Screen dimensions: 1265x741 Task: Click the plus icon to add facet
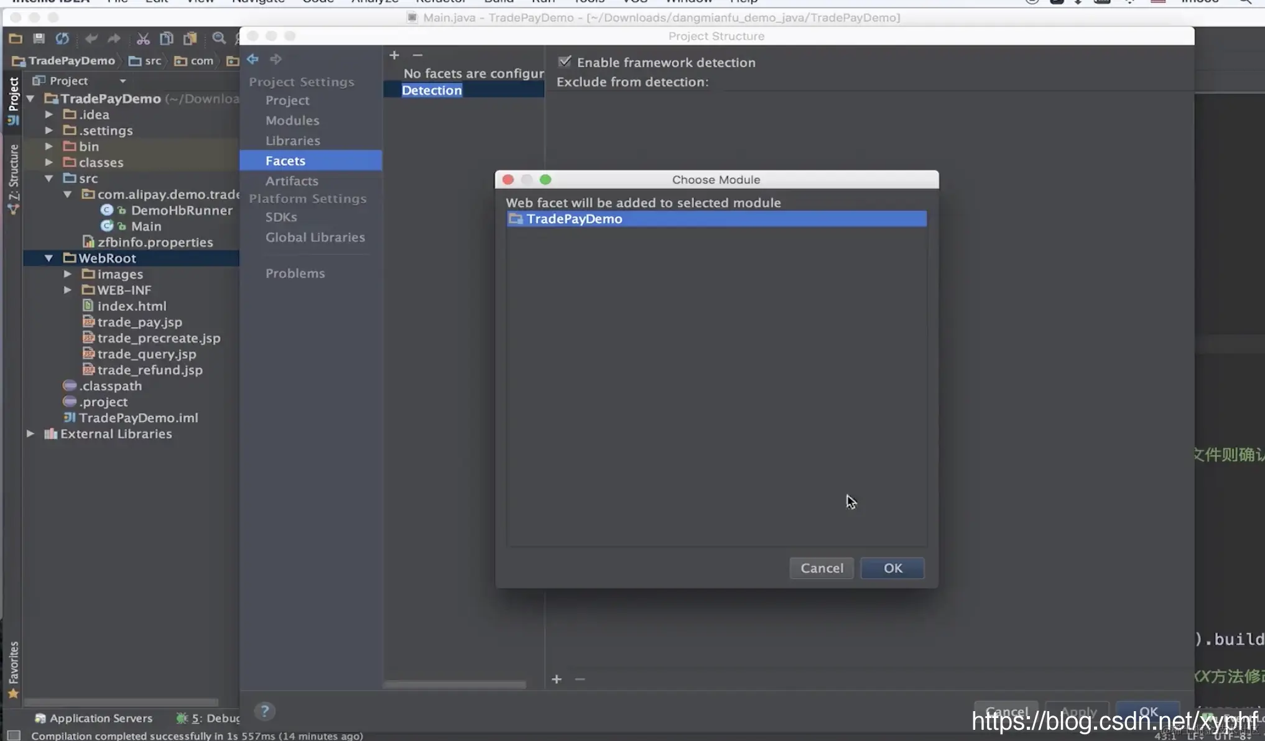tap(394, 55)
